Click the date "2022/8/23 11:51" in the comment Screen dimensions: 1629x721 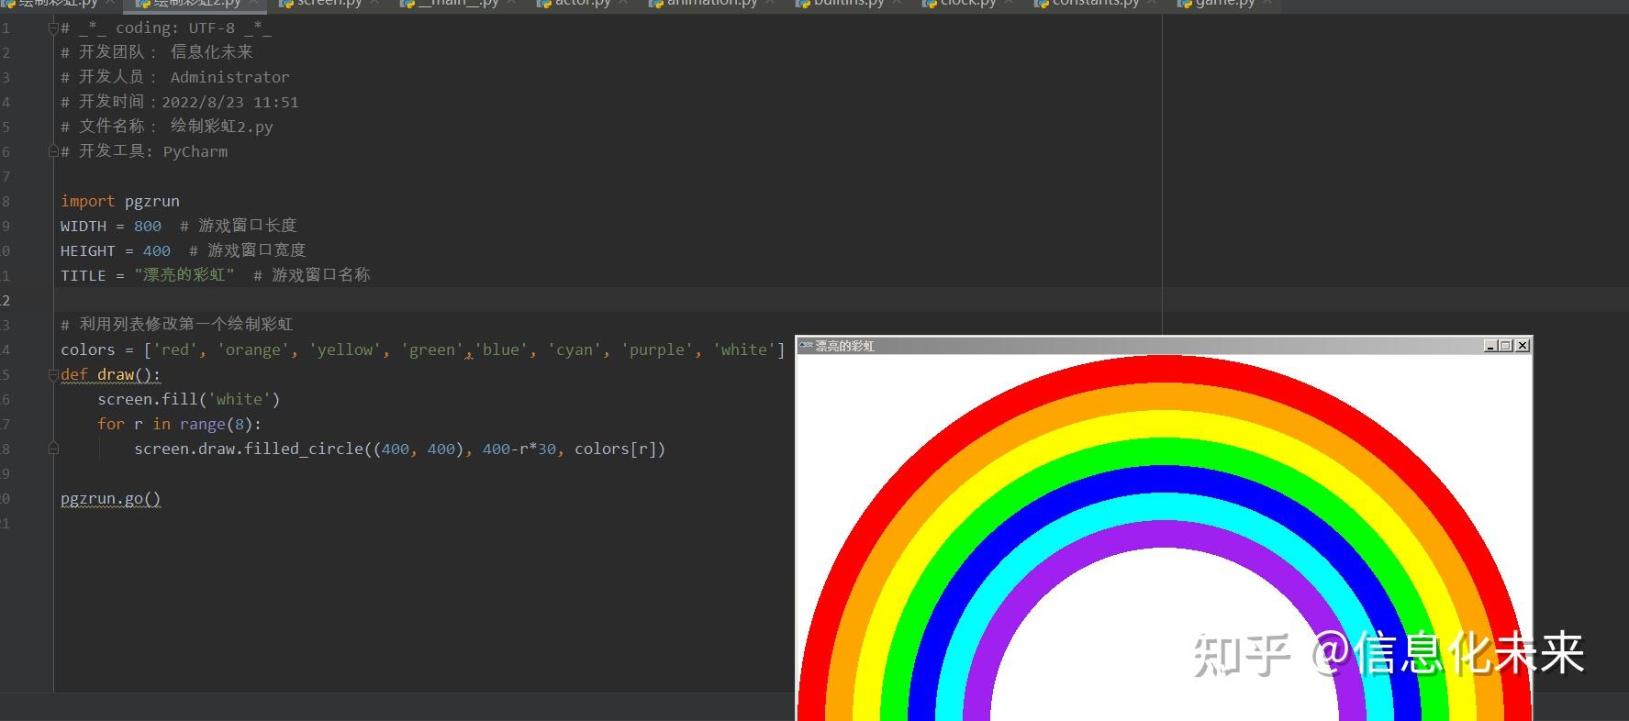pos(230,102)
